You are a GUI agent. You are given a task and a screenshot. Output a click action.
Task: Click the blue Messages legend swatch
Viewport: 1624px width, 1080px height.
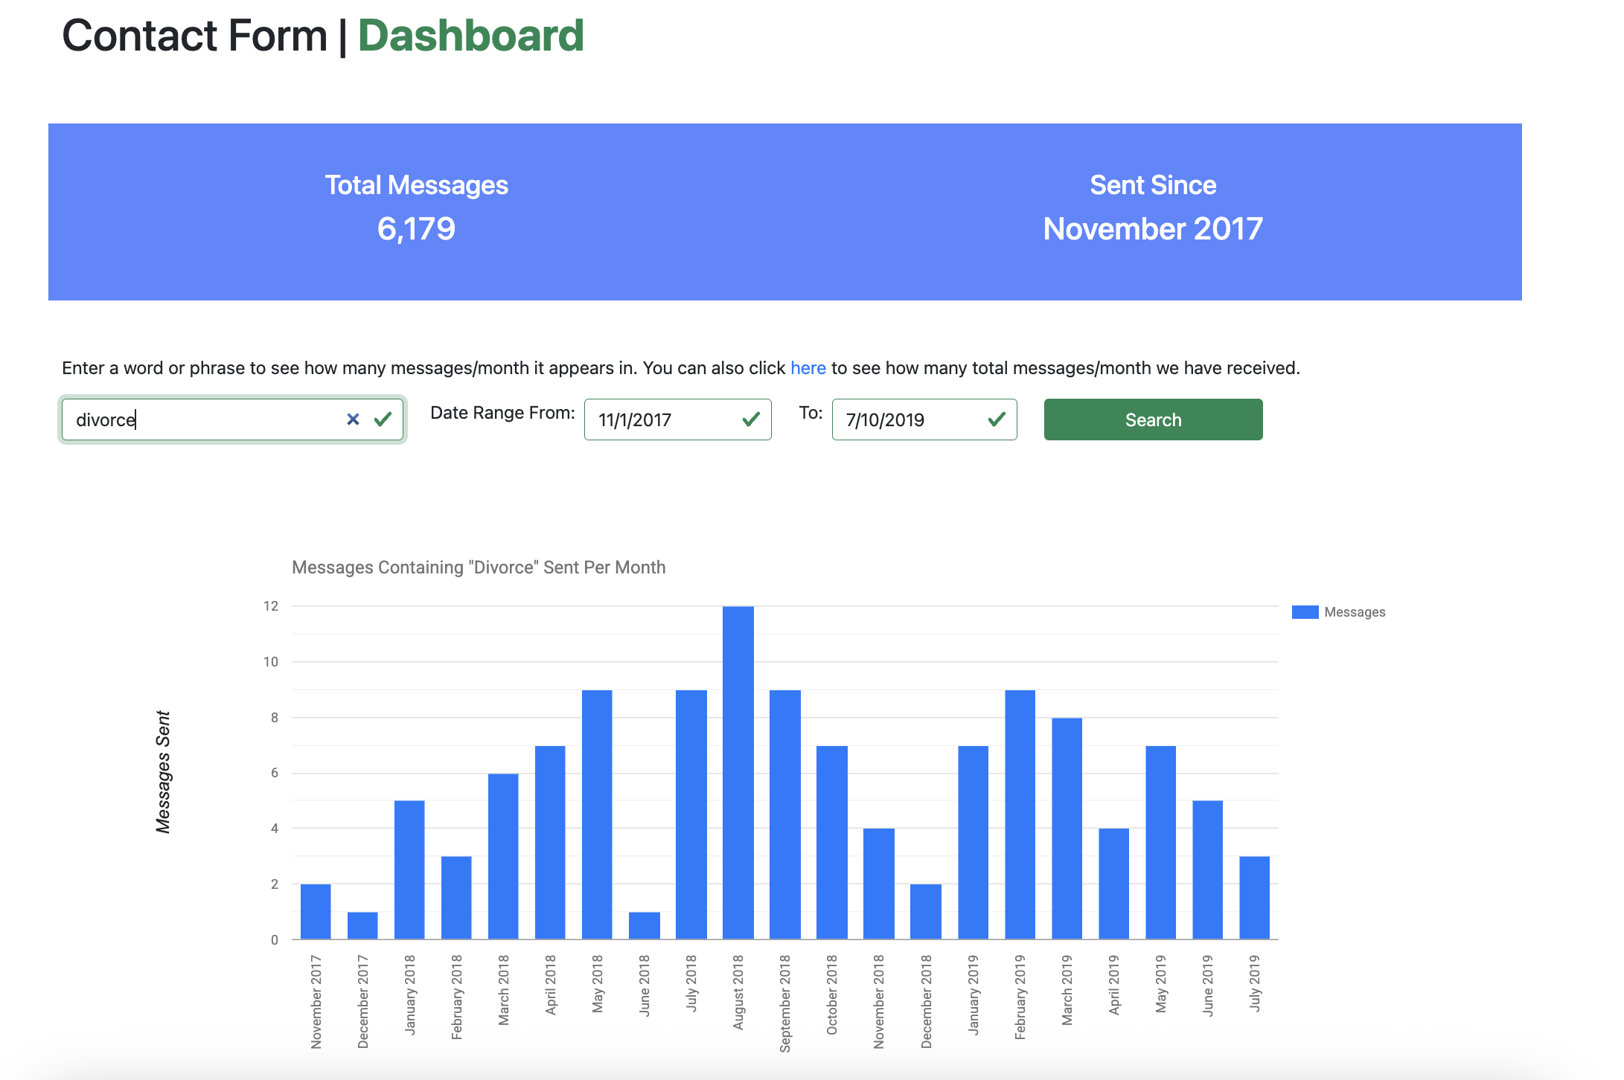click(1305, 612)
